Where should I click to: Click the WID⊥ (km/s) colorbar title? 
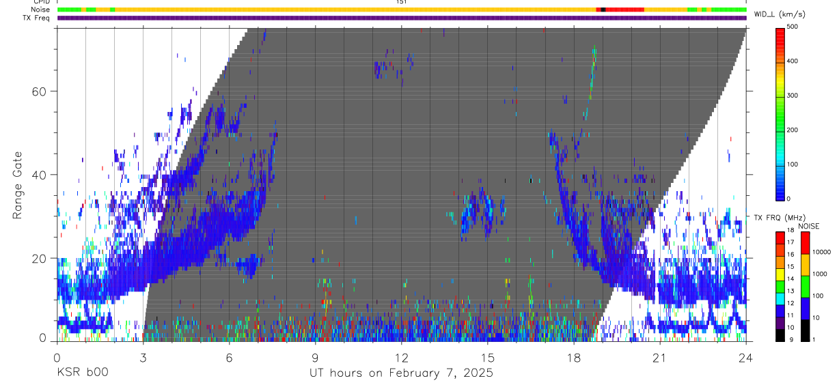(x=780, y=14)
